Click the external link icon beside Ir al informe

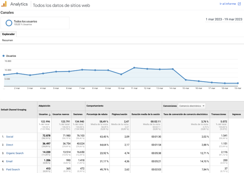[x=239, y=4]
